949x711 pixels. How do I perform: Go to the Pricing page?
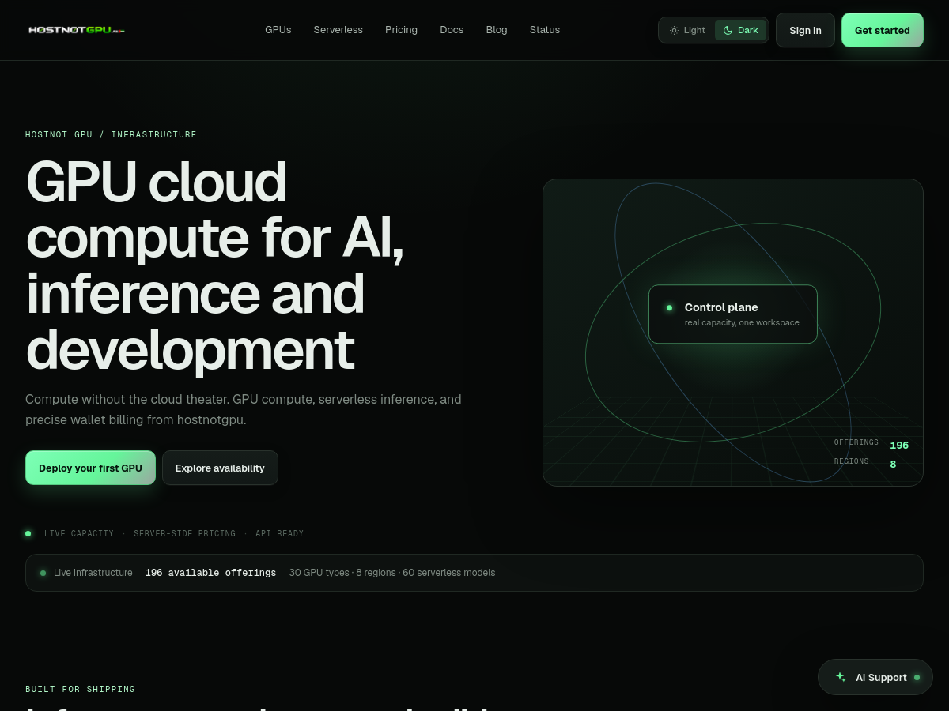pyautogui.click(x=401, y=30)
